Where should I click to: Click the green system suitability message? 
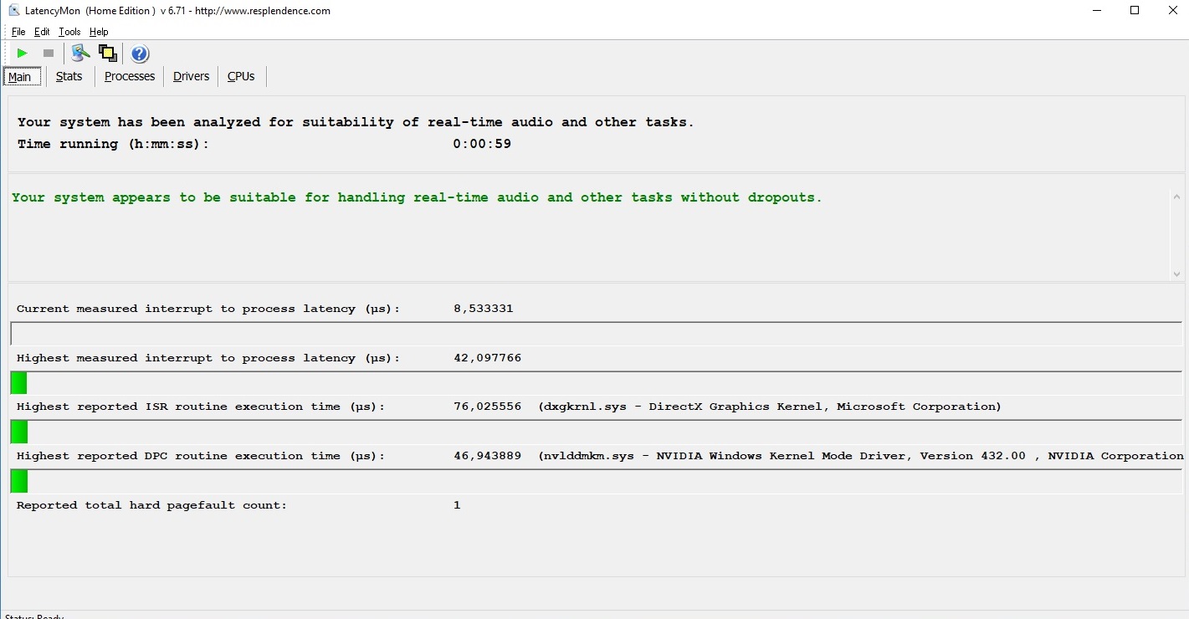point(417,197)
